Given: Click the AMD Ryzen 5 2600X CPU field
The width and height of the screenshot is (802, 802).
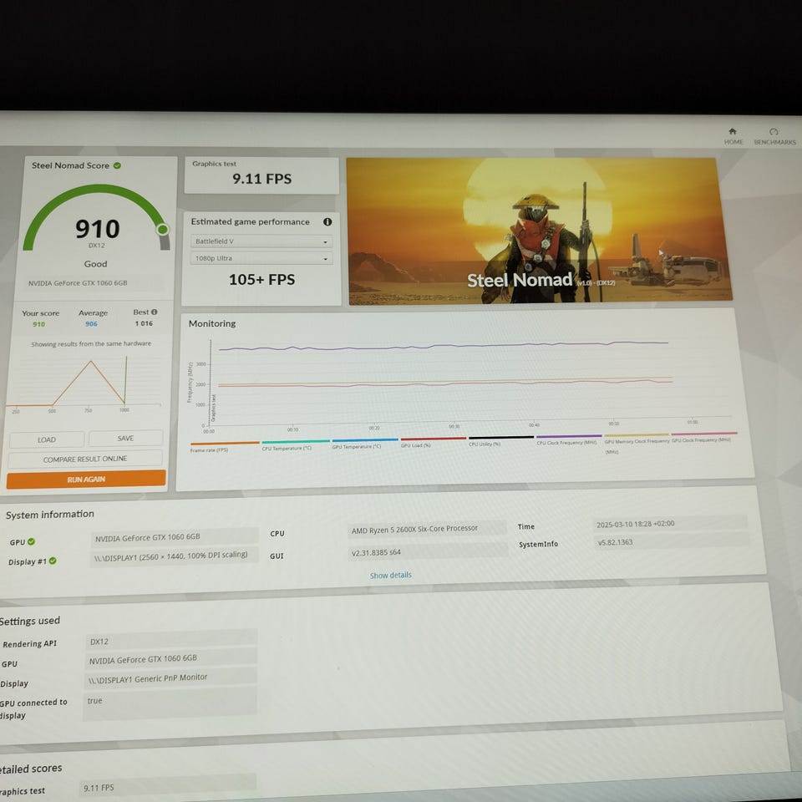Looking at the screenshot, I should click(427, 529).
